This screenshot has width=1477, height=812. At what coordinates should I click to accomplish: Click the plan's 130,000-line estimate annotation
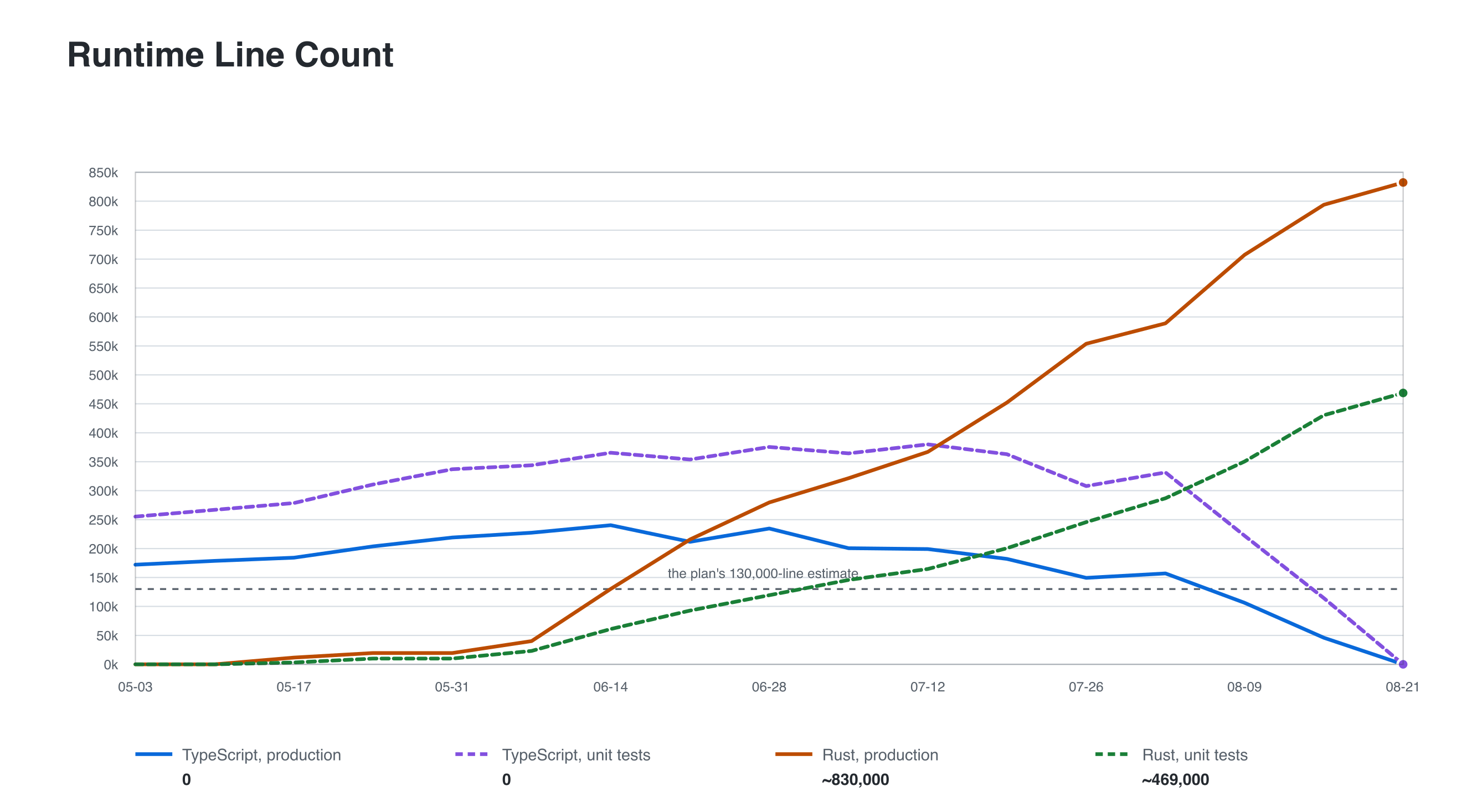point(763,573)
